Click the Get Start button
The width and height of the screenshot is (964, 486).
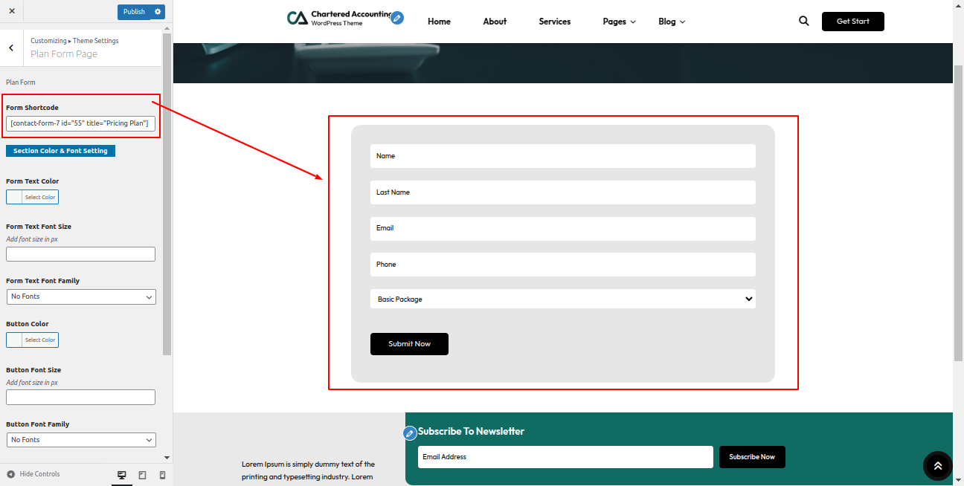tap(852, 22)
